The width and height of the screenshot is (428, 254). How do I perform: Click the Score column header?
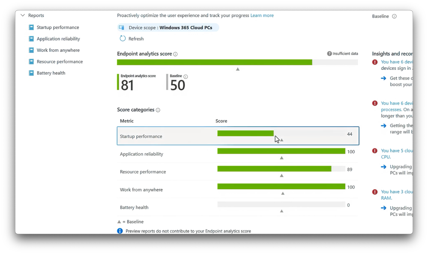[x=221, y=121]
